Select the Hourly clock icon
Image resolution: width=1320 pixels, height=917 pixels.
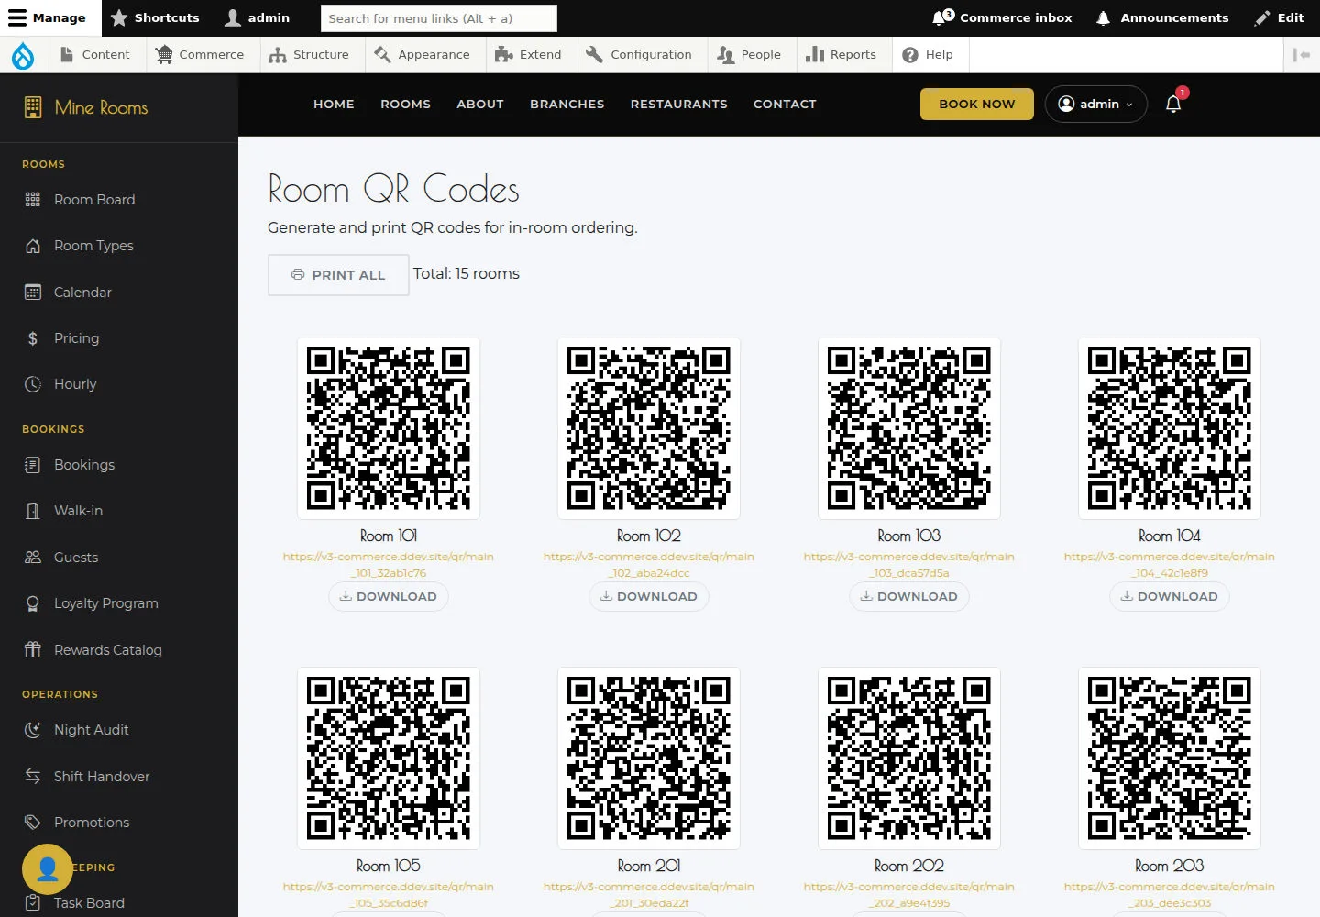[x=33, y=384]
